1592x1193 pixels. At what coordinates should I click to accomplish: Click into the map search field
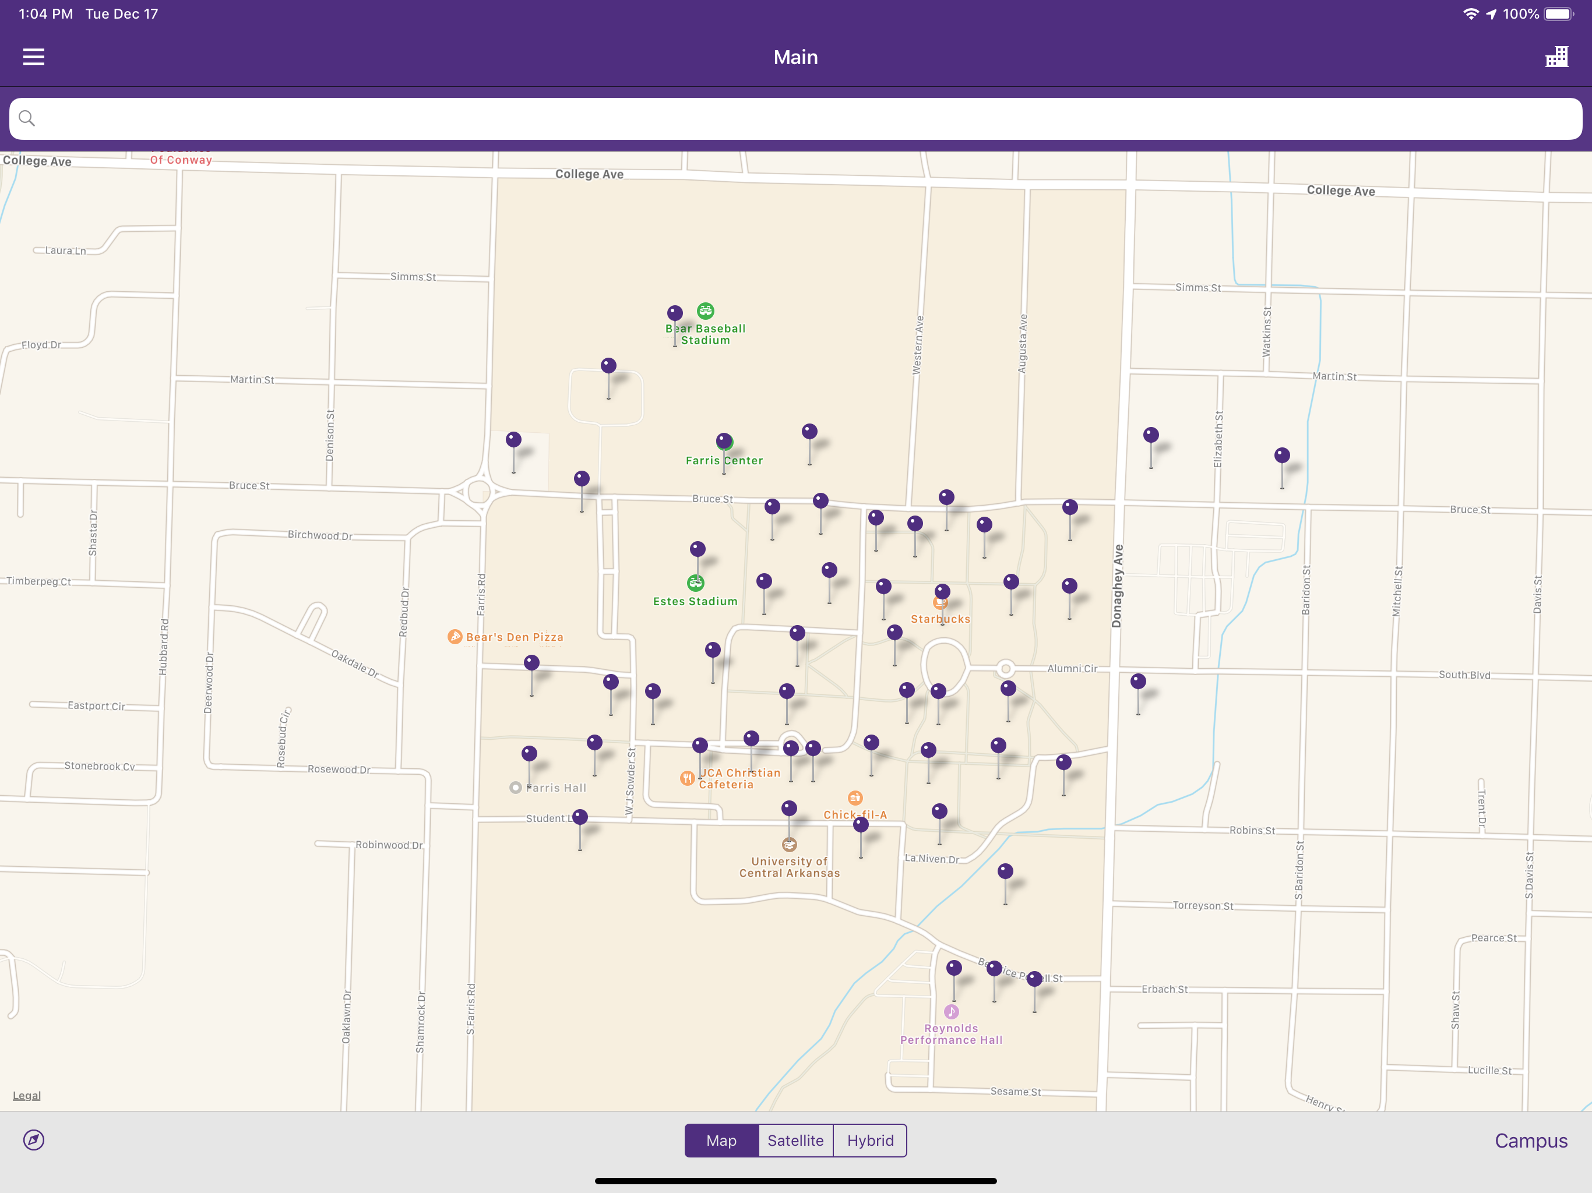(x=795, y=119)
